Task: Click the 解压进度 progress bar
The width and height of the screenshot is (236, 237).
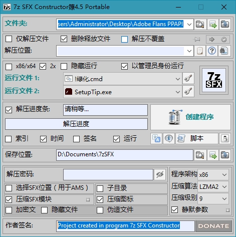Action: click(76, 124)
